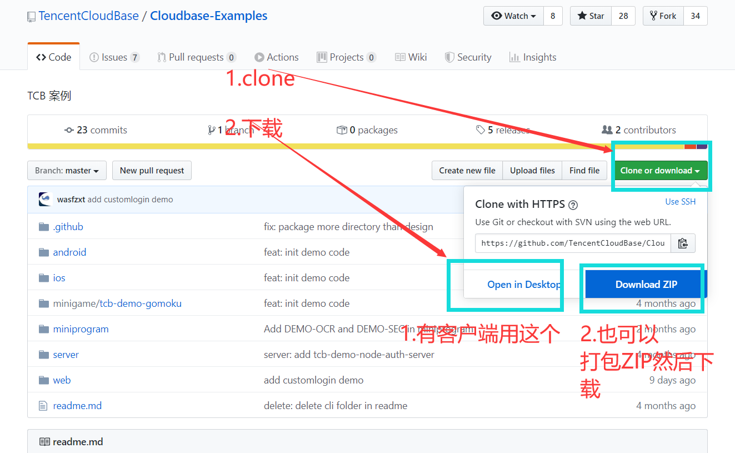Open commit 'fix: package more directory than design'
This screenshot has width=735, height=453.
click(x=348, y=226)
